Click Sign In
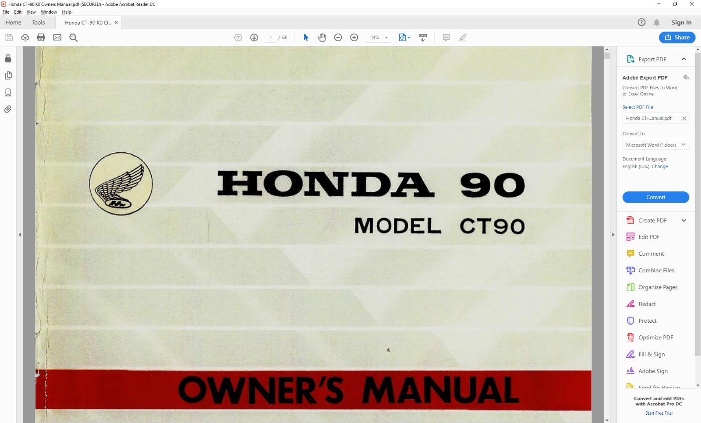This screenshot has height=423, width=701. pos(681,23)
